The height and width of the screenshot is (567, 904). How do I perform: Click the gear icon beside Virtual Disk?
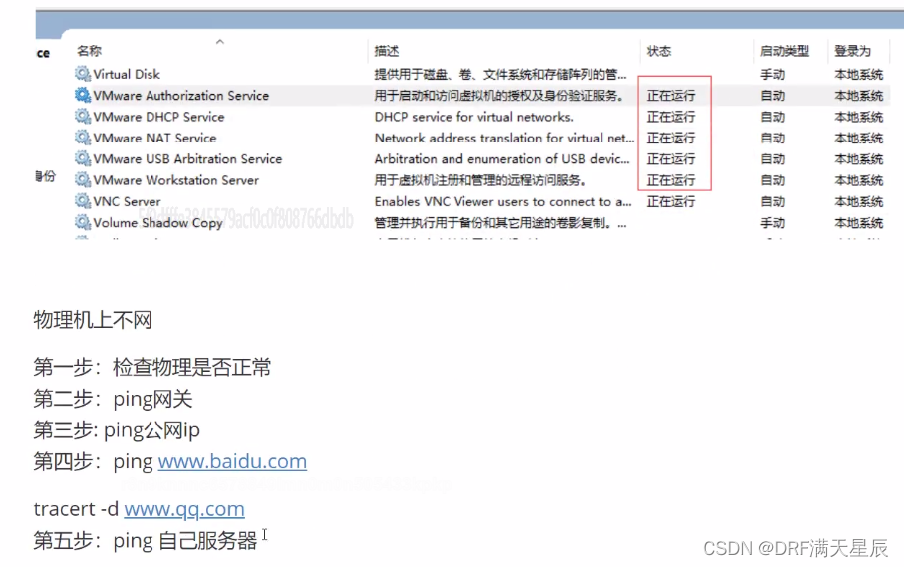pos(83,74)
